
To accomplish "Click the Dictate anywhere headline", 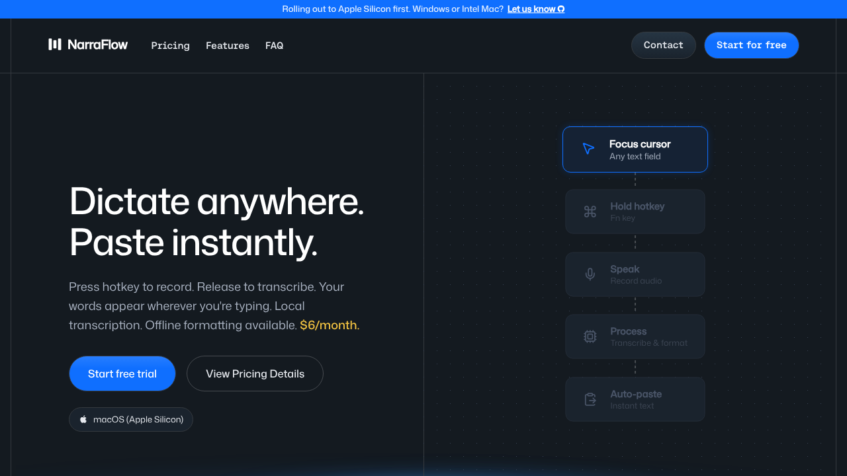I will [217, 201].
